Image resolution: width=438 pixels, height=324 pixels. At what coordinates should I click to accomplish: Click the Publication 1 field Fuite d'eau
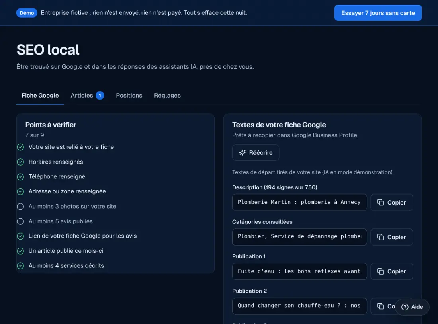coord(299,271)
